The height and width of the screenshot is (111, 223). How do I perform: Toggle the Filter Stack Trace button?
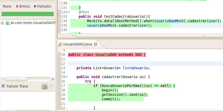(x=45, y=86)
